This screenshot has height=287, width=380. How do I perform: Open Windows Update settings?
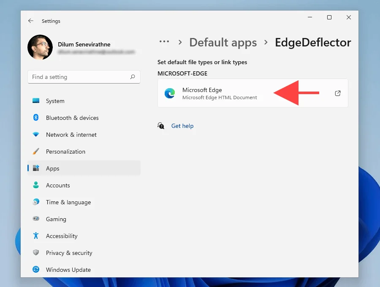tap(84, 270)
